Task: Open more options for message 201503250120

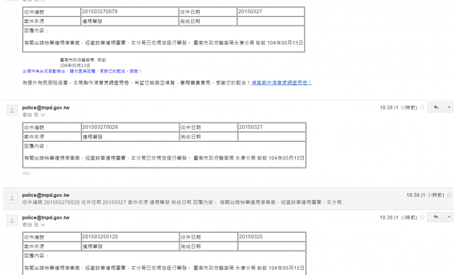Action: (449, 217)
